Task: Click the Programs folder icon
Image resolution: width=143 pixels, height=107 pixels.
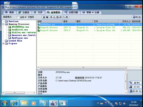Action: click(6, 43)
